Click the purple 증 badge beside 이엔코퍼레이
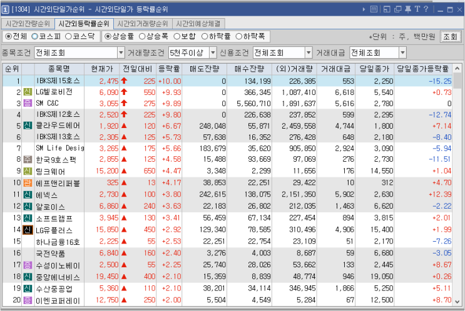The image size is (465, 311). coord(28,300)
